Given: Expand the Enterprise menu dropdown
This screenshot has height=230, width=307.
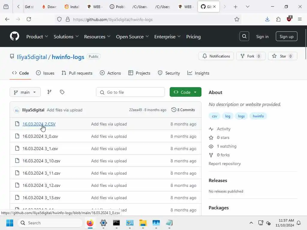Looking at the screenshot, I should coord(167,37).
